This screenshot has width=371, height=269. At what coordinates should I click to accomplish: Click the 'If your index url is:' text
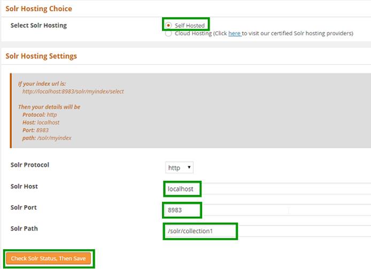coord(42,84)
